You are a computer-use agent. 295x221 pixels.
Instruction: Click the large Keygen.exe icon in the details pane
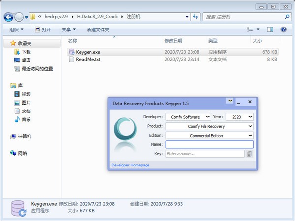(19, 209)
